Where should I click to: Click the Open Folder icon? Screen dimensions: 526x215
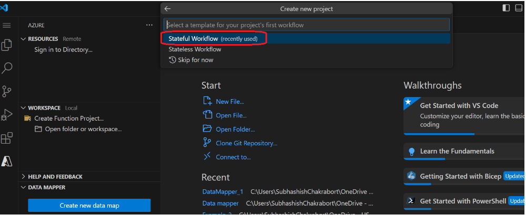tap(207, 128)
